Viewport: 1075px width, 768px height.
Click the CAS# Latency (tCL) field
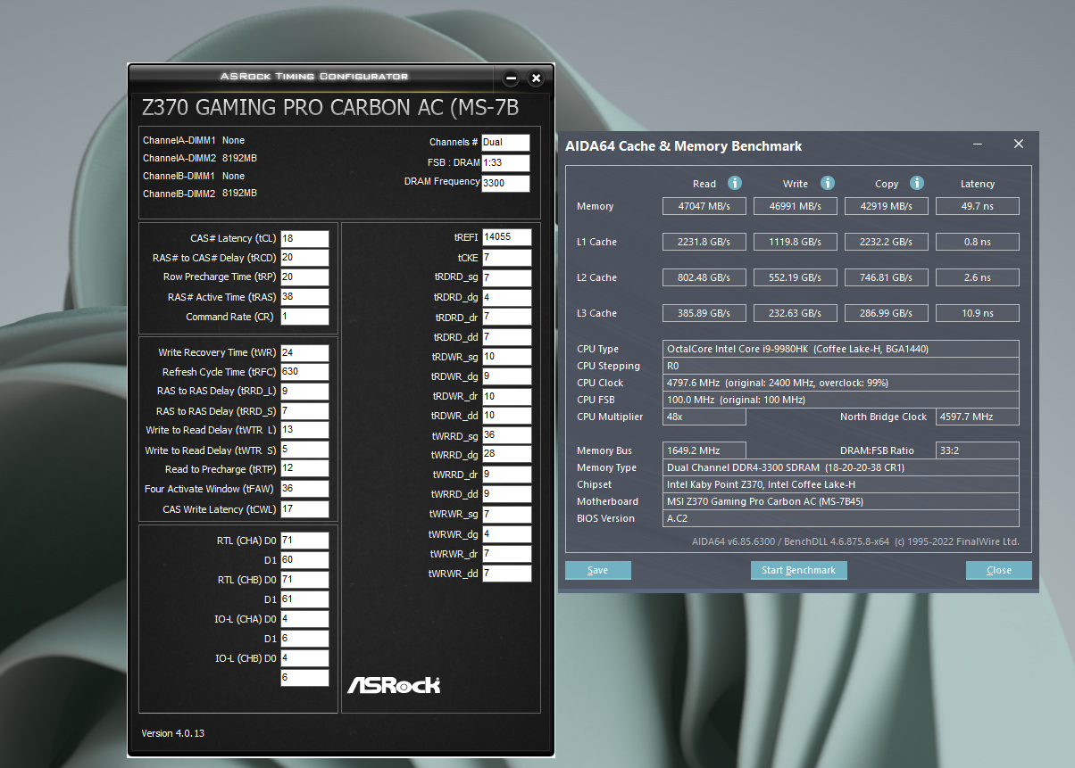[304, 239]
